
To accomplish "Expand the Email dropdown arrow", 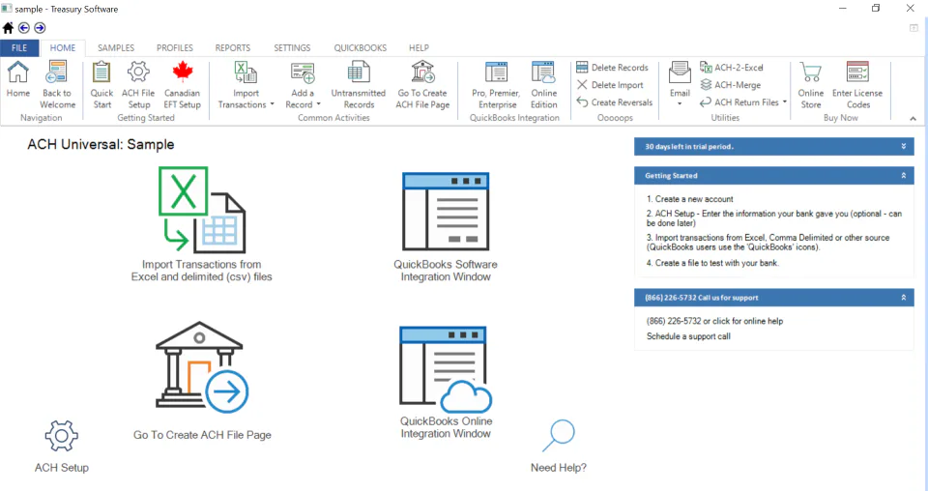I will [680, 104].
